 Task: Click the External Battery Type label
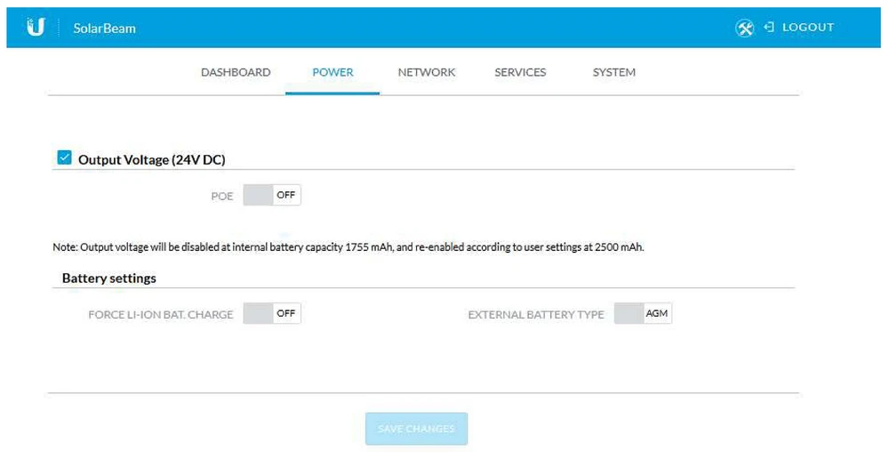(535, 314)
